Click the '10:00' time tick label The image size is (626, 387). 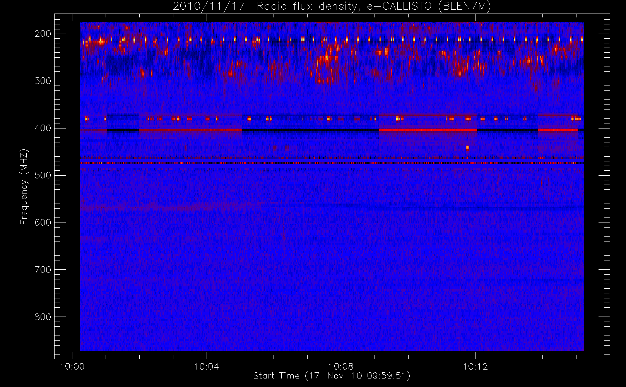tap(72, 366)
